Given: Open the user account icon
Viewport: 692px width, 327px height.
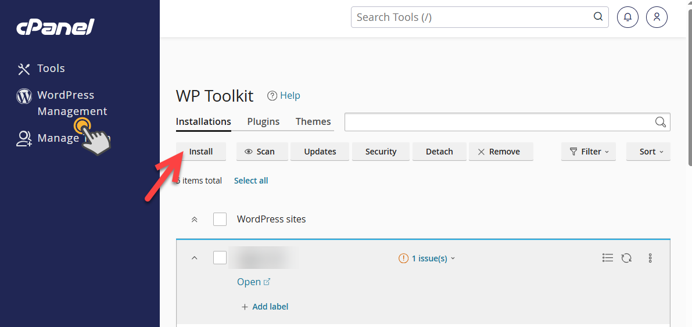Looking at the screenshot, I should [x=657, y=17].
